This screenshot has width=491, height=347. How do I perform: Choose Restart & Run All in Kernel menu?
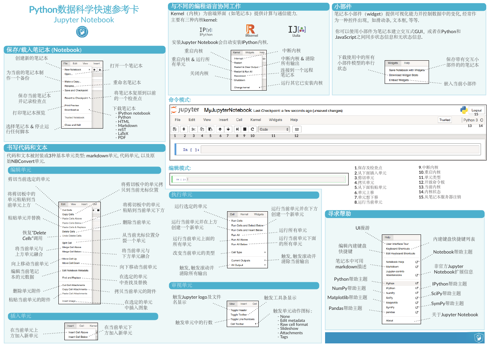pos(243,71)
